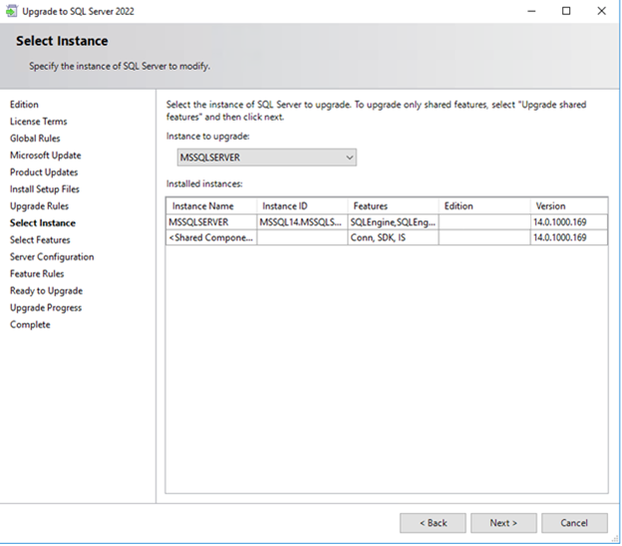Click the Conn, SDK, IS features cell
The height and width of the screenshot is (546, 622).
(393, 237)
